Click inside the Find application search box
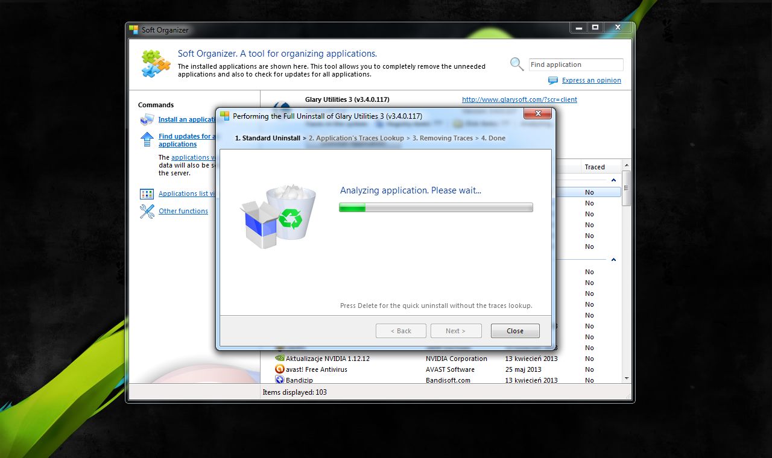The width and height of the screenshot is (772, 458). [576, 64]
